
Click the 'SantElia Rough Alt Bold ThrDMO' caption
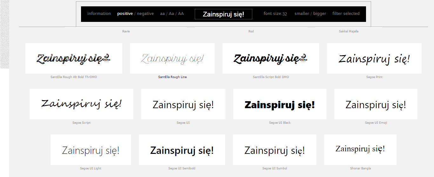[74, 77]
